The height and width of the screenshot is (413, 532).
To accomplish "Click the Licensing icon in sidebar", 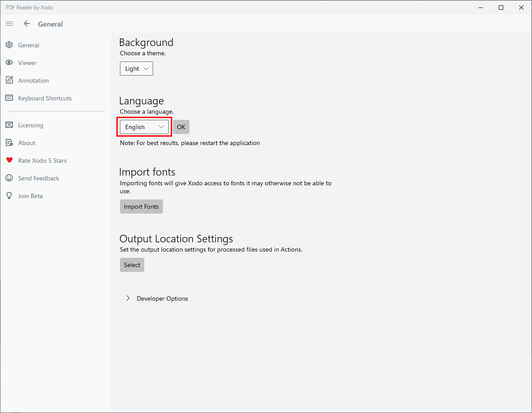I will [9, 125].
